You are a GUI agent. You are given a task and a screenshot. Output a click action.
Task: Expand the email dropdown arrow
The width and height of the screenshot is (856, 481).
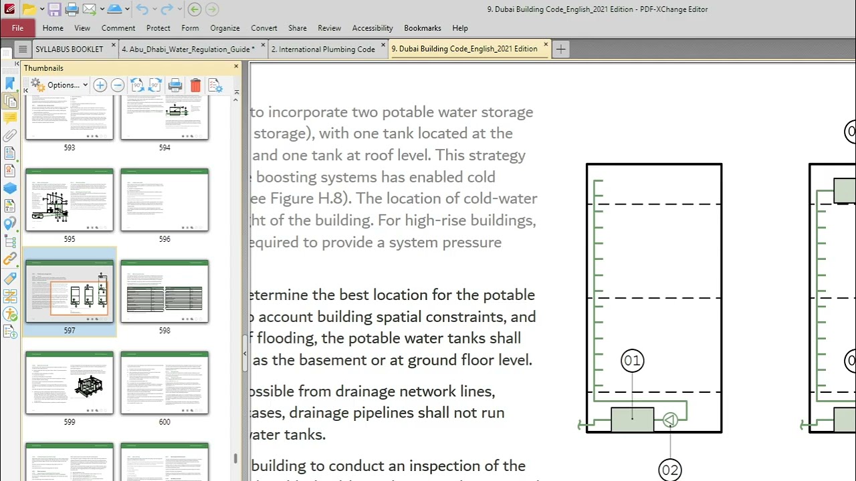pos(101,9)
